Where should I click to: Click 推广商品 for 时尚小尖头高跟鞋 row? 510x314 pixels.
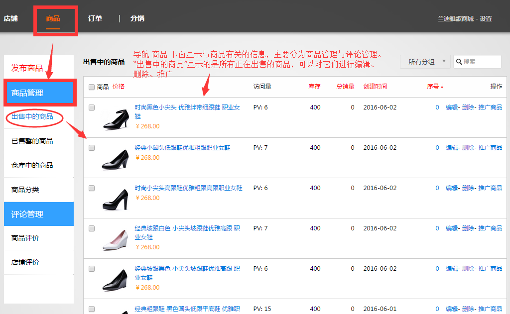[x=490, y=188]
